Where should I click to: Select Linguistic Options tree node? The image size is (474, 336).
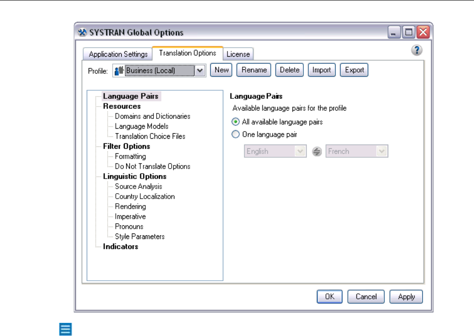134,176
